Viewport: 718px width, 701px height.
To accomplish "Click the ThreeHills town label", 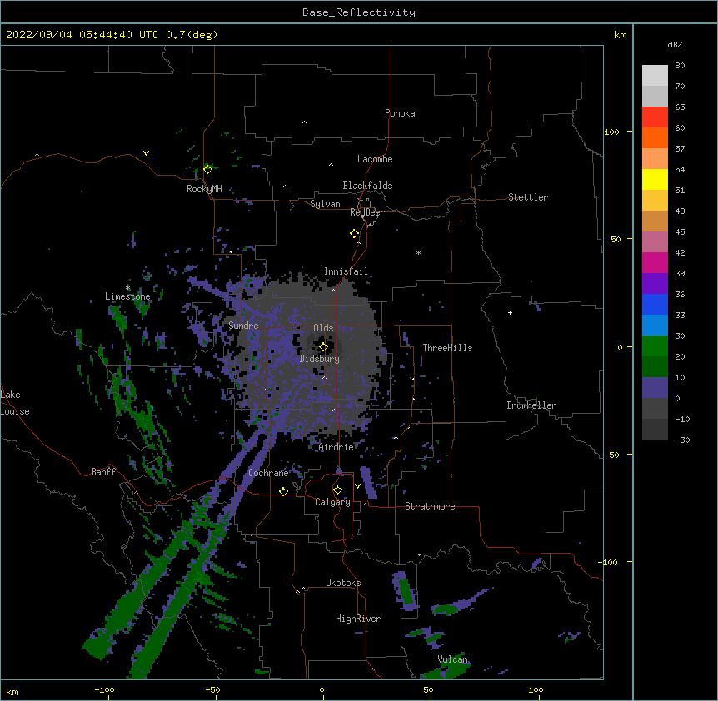I will [447, 348].
